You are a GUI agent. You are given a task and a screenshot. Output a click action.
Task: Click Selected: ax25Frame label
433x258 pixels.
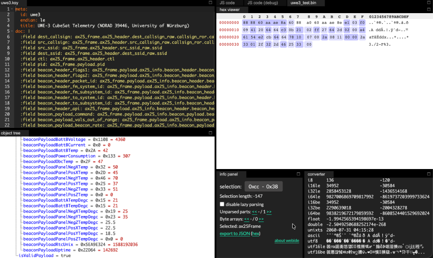pyautogui.click(x=240, y=226)
